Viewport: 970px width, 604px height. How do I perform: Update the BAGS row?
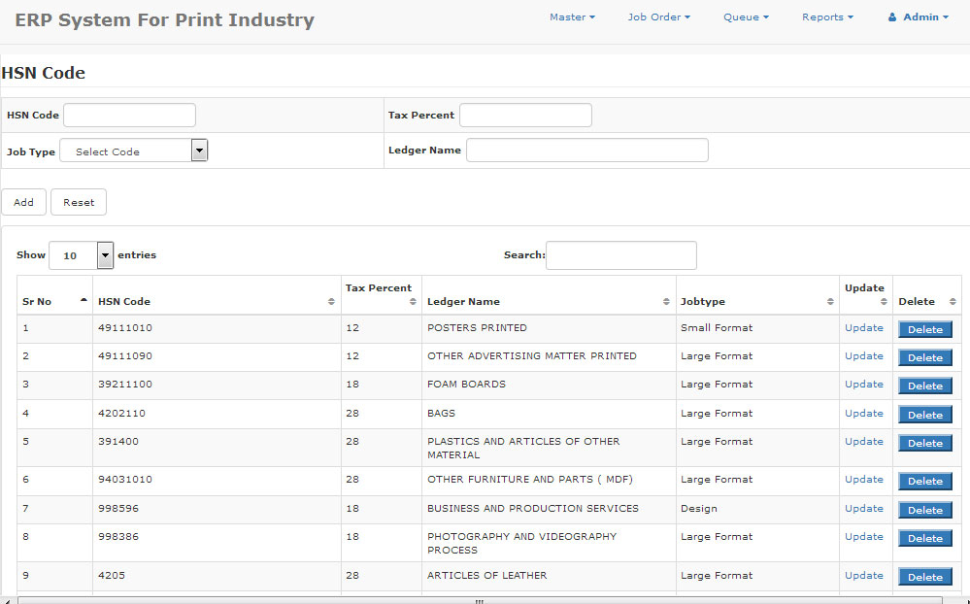[863, 414]
